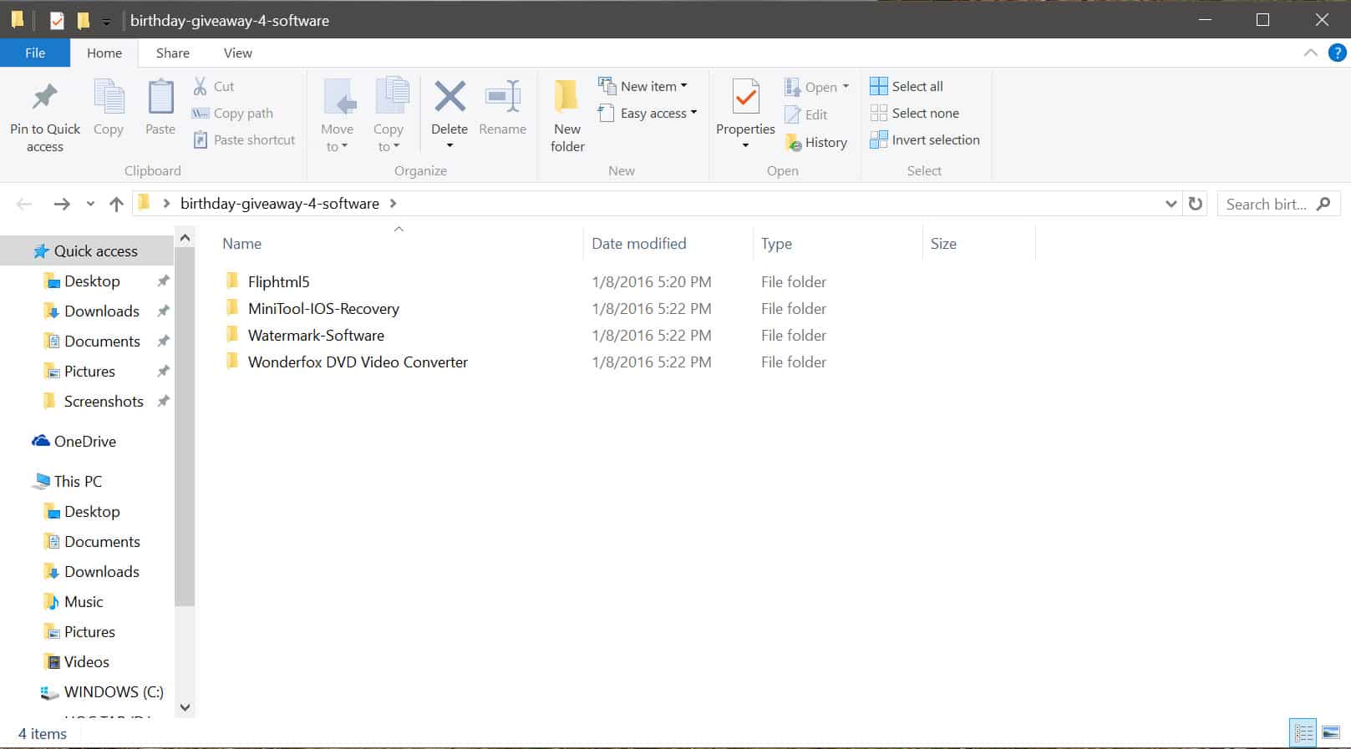The width and height of the screenshot is (1351, 749).
Task: Go up one folder level arrow
Action: (x=116, y=204)
